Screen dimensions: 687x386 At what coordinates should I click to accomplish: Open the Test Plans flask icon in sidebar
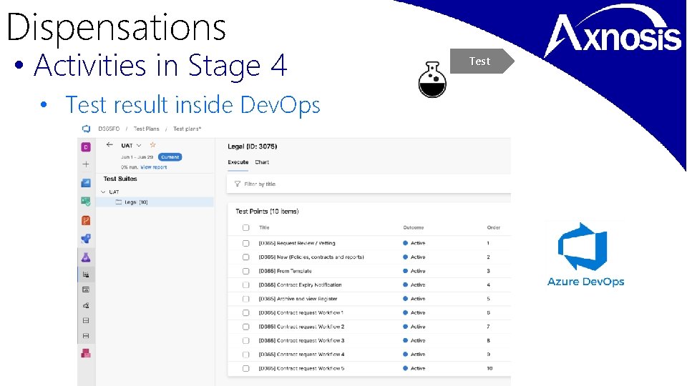click(x=86, y=257)
